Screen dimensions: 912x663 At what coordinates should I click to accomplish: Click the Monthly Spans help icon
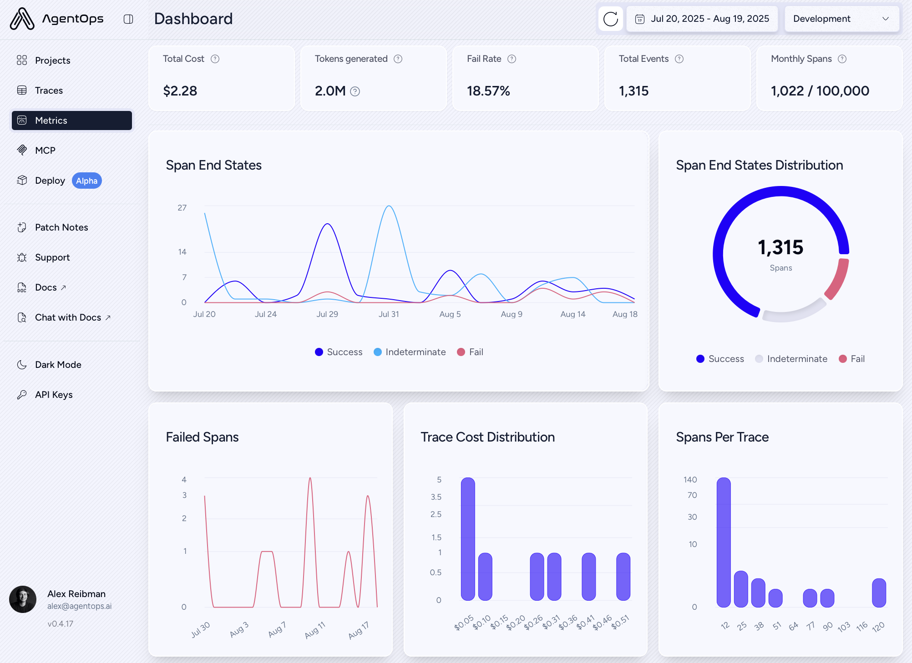tap(842, 59)
